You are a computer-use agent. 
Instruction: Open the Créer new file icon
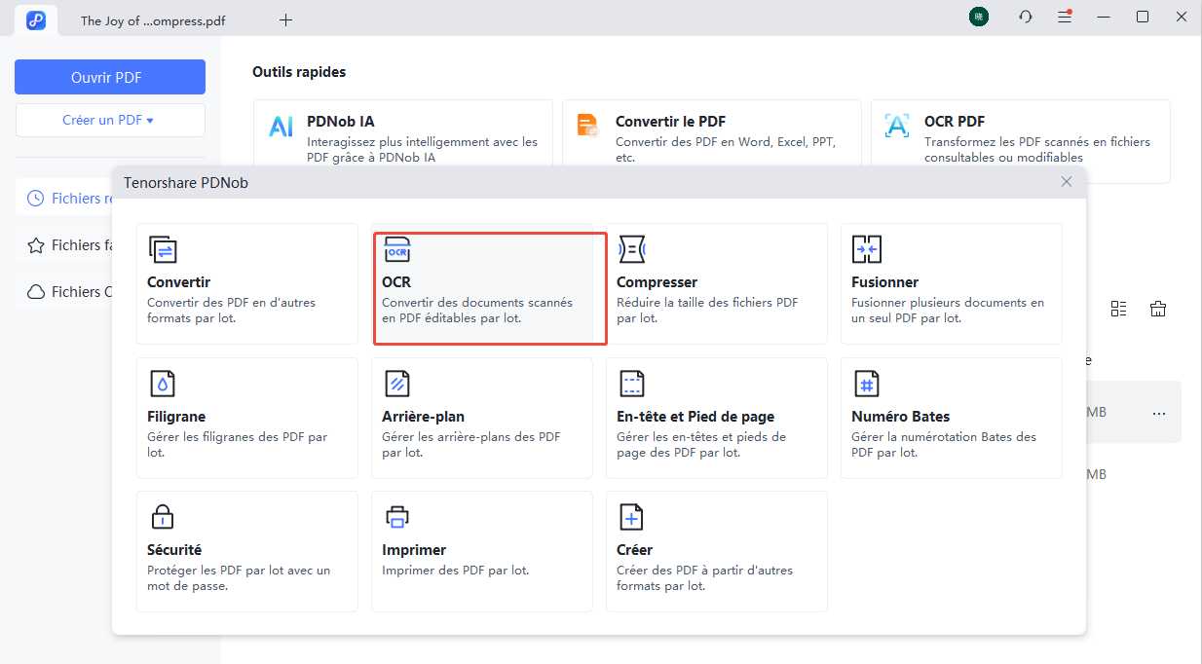click(x=632, y=517)
